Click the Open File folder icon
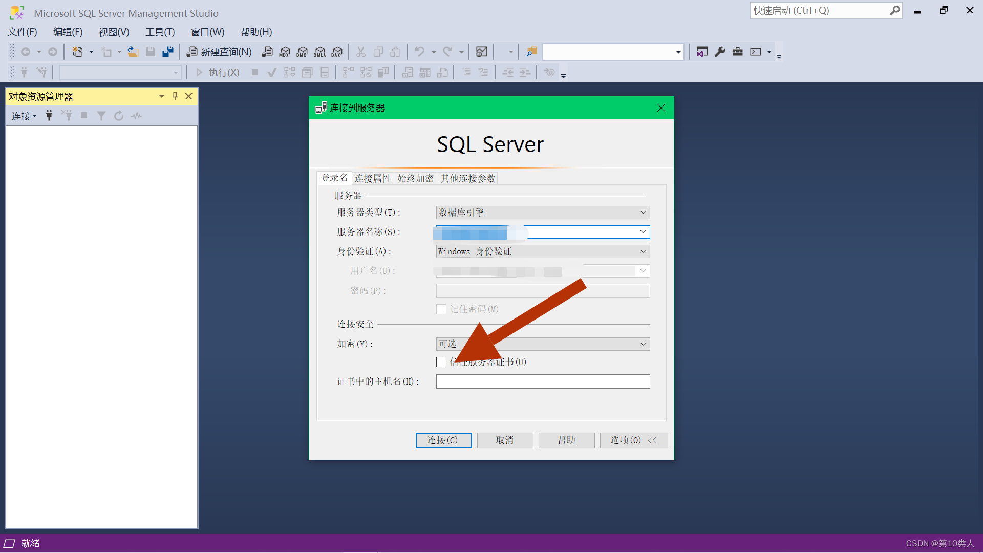The image size is (983, 553). pos(133,52)
